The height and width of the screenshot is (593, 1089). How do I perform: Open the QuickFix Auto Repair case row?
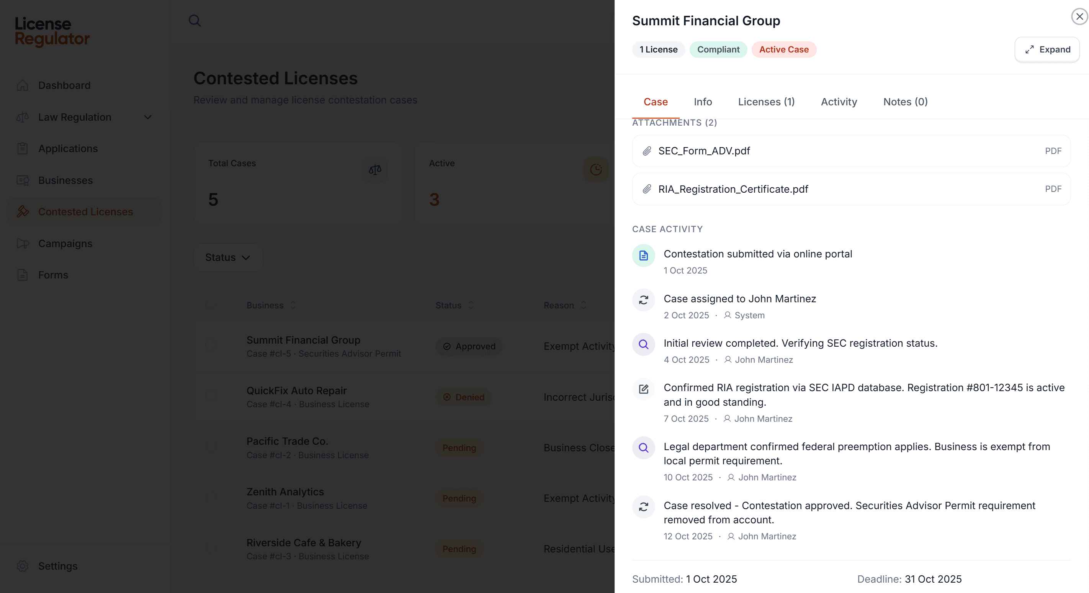405,397
